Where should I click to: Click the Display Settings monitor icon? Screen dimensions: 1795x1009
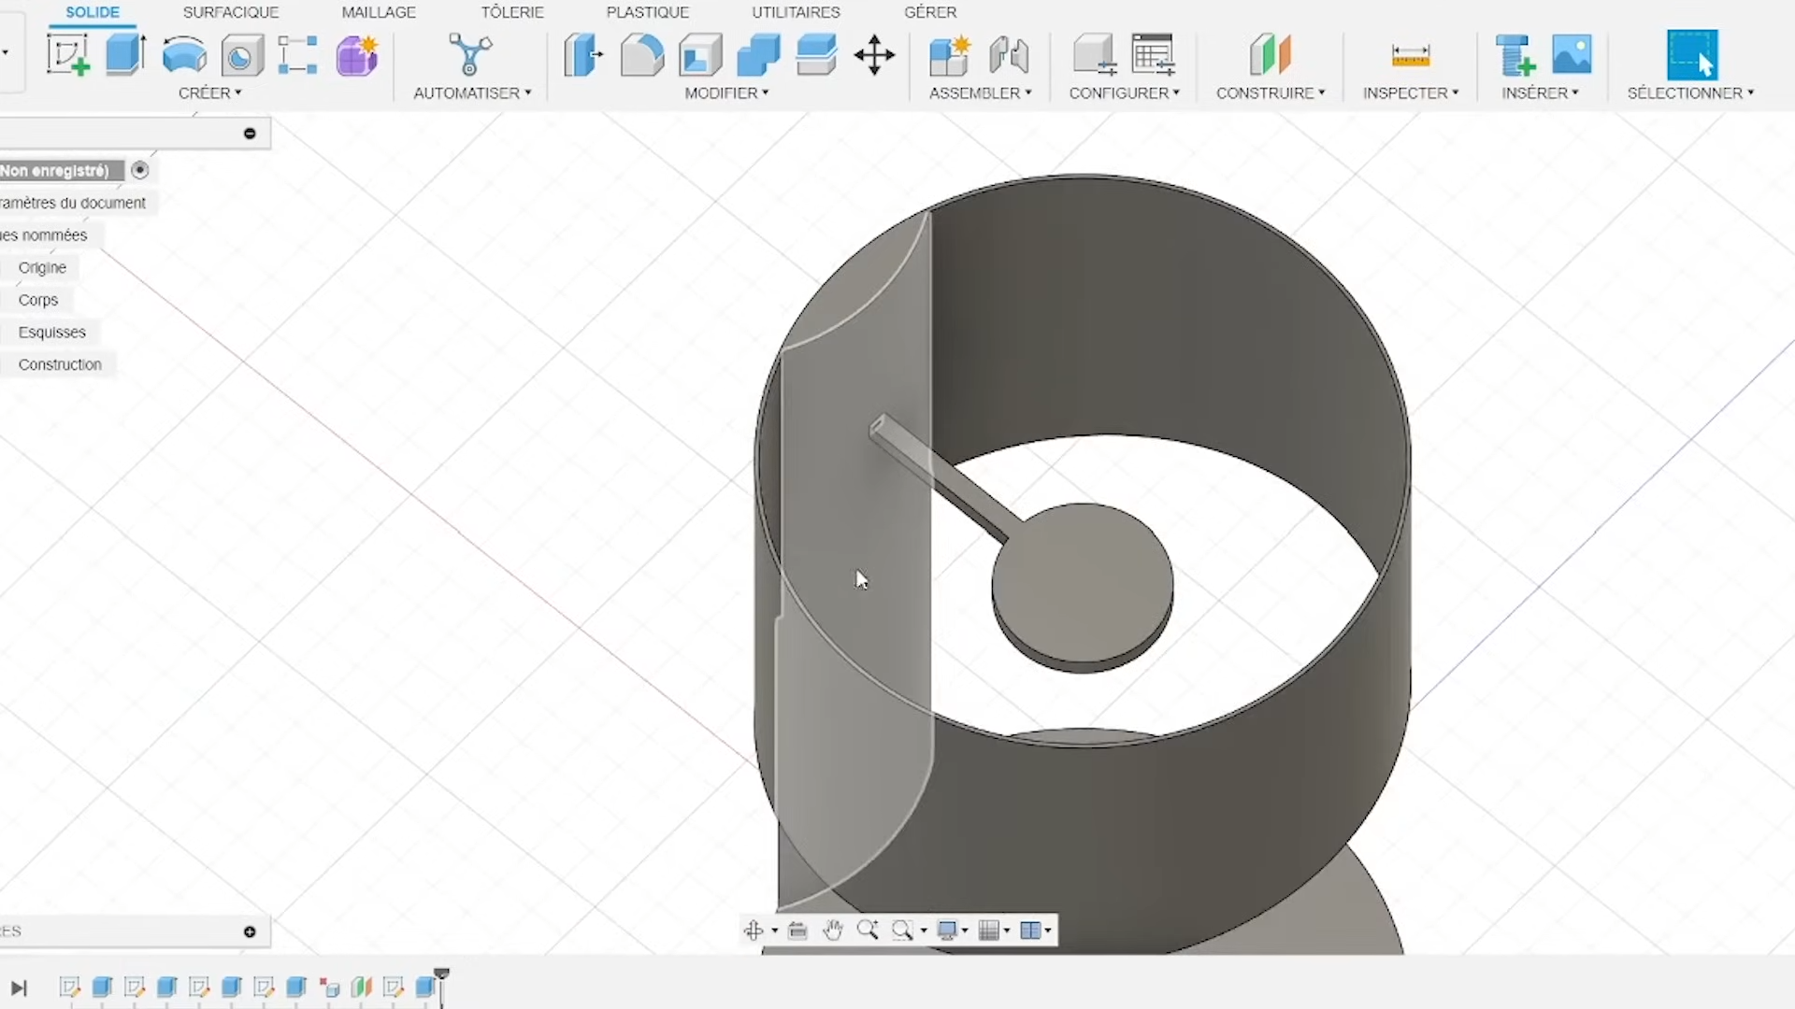click(947, 931)
